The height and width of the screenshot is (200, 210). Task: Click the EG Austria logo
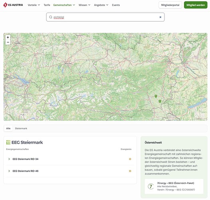pos(13,5)
